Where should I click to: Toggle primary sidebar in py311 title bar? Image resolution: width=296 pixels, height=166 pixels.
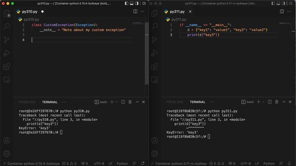click(273, 3)
